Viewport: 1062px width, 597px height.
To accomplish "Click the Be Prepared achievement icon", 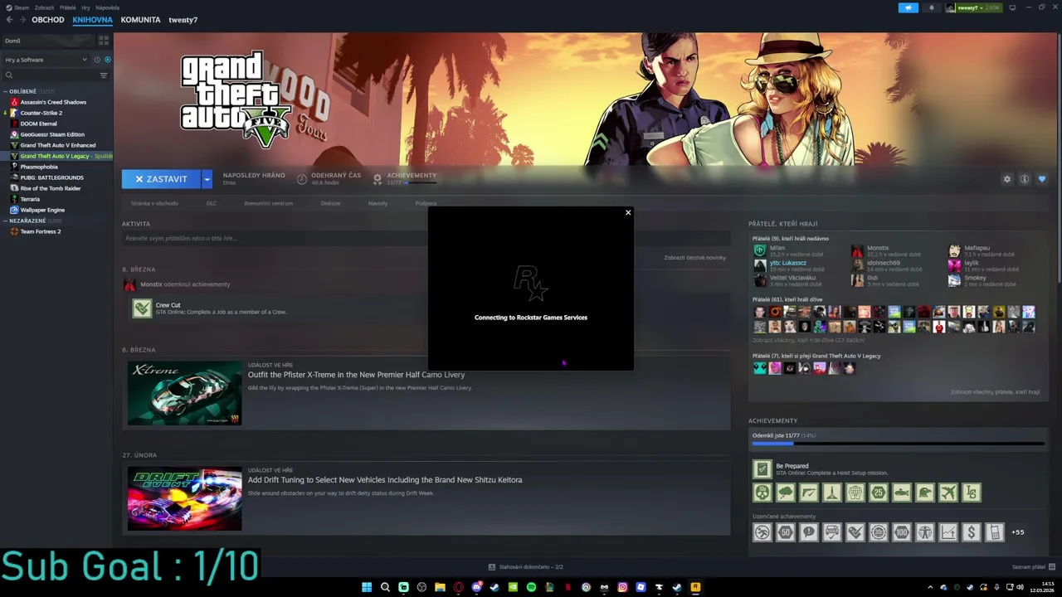I will click(762, 469).
